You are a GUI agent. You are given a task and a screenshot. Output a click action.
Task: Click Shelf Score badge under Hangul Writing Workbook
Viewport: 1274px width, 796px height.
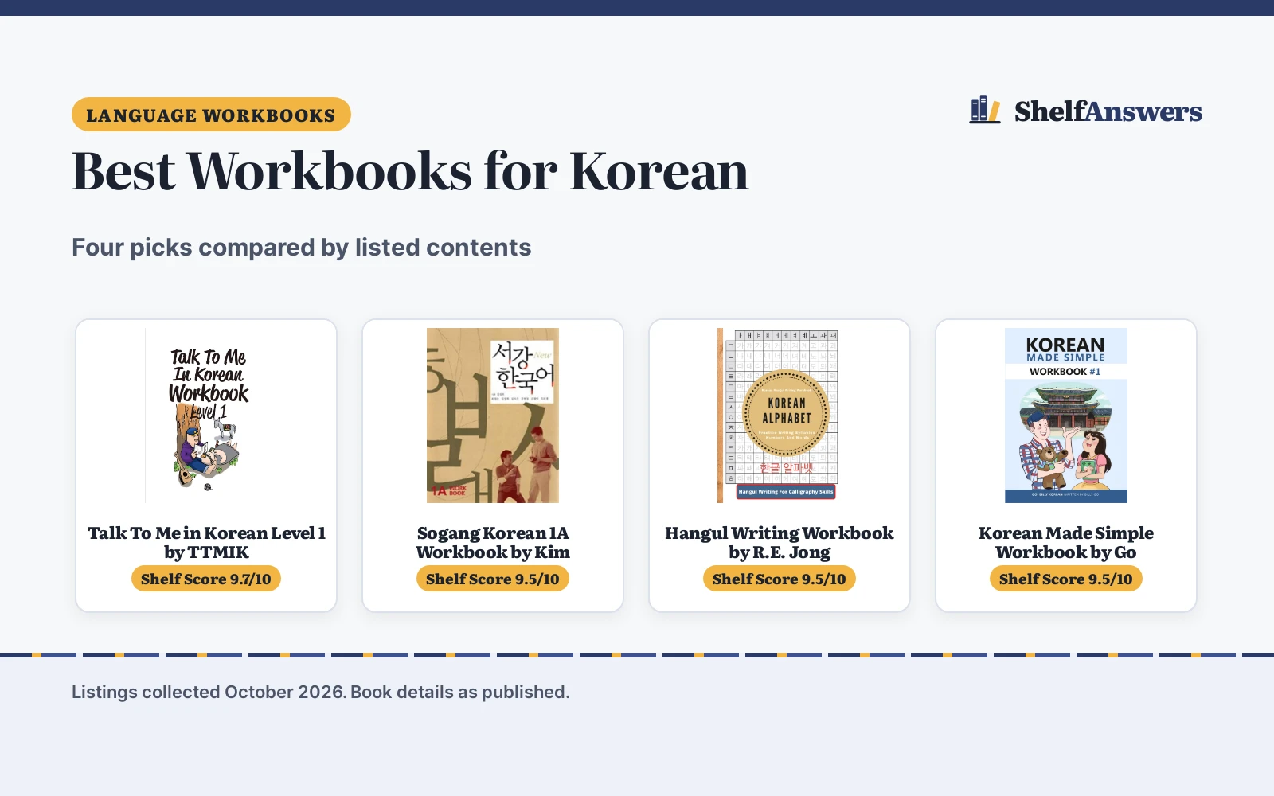[780, 579]
